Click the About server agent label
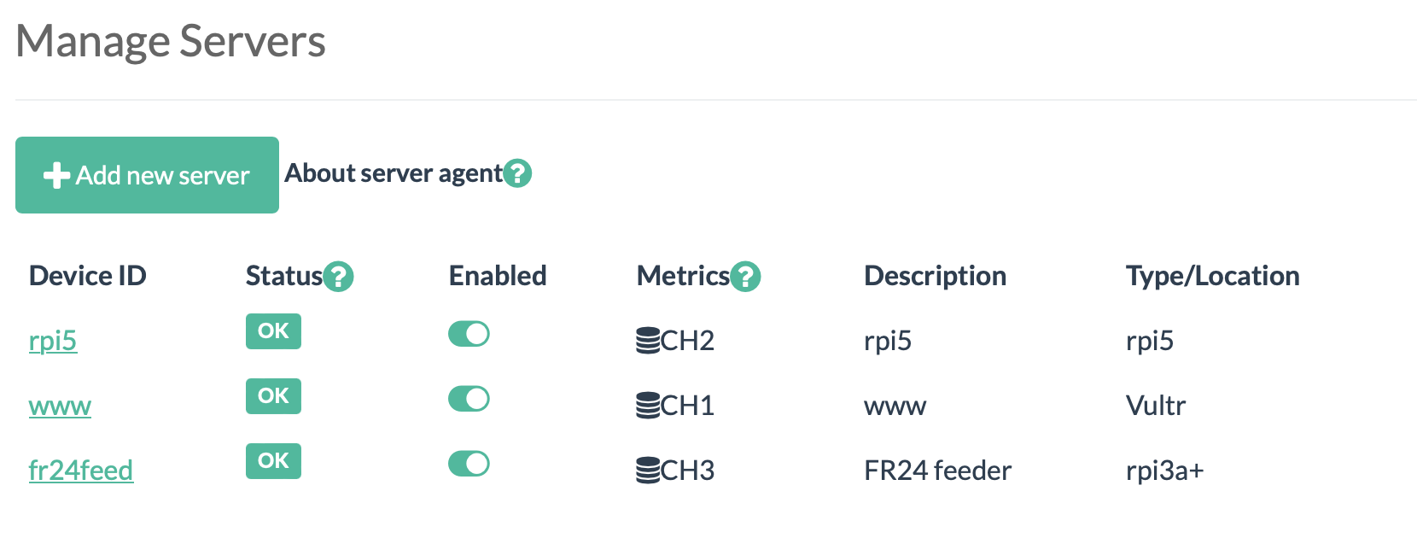Screen dimensions: 1417x538 (x=393, y=173)
